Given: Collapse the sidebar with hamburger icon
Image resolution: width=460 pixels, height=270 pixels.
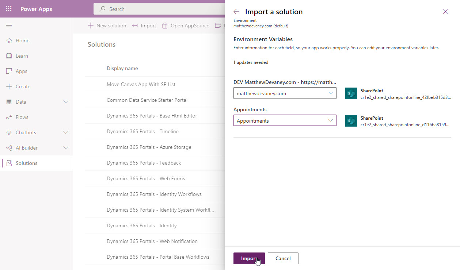Looking at the screenshot, I should 9,26.
